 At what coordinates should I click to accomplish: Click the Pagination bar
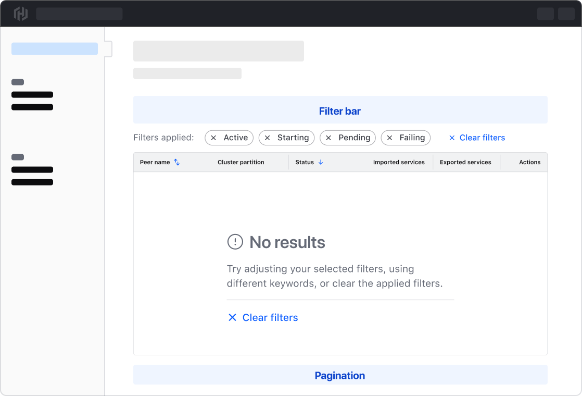(340, 375)
